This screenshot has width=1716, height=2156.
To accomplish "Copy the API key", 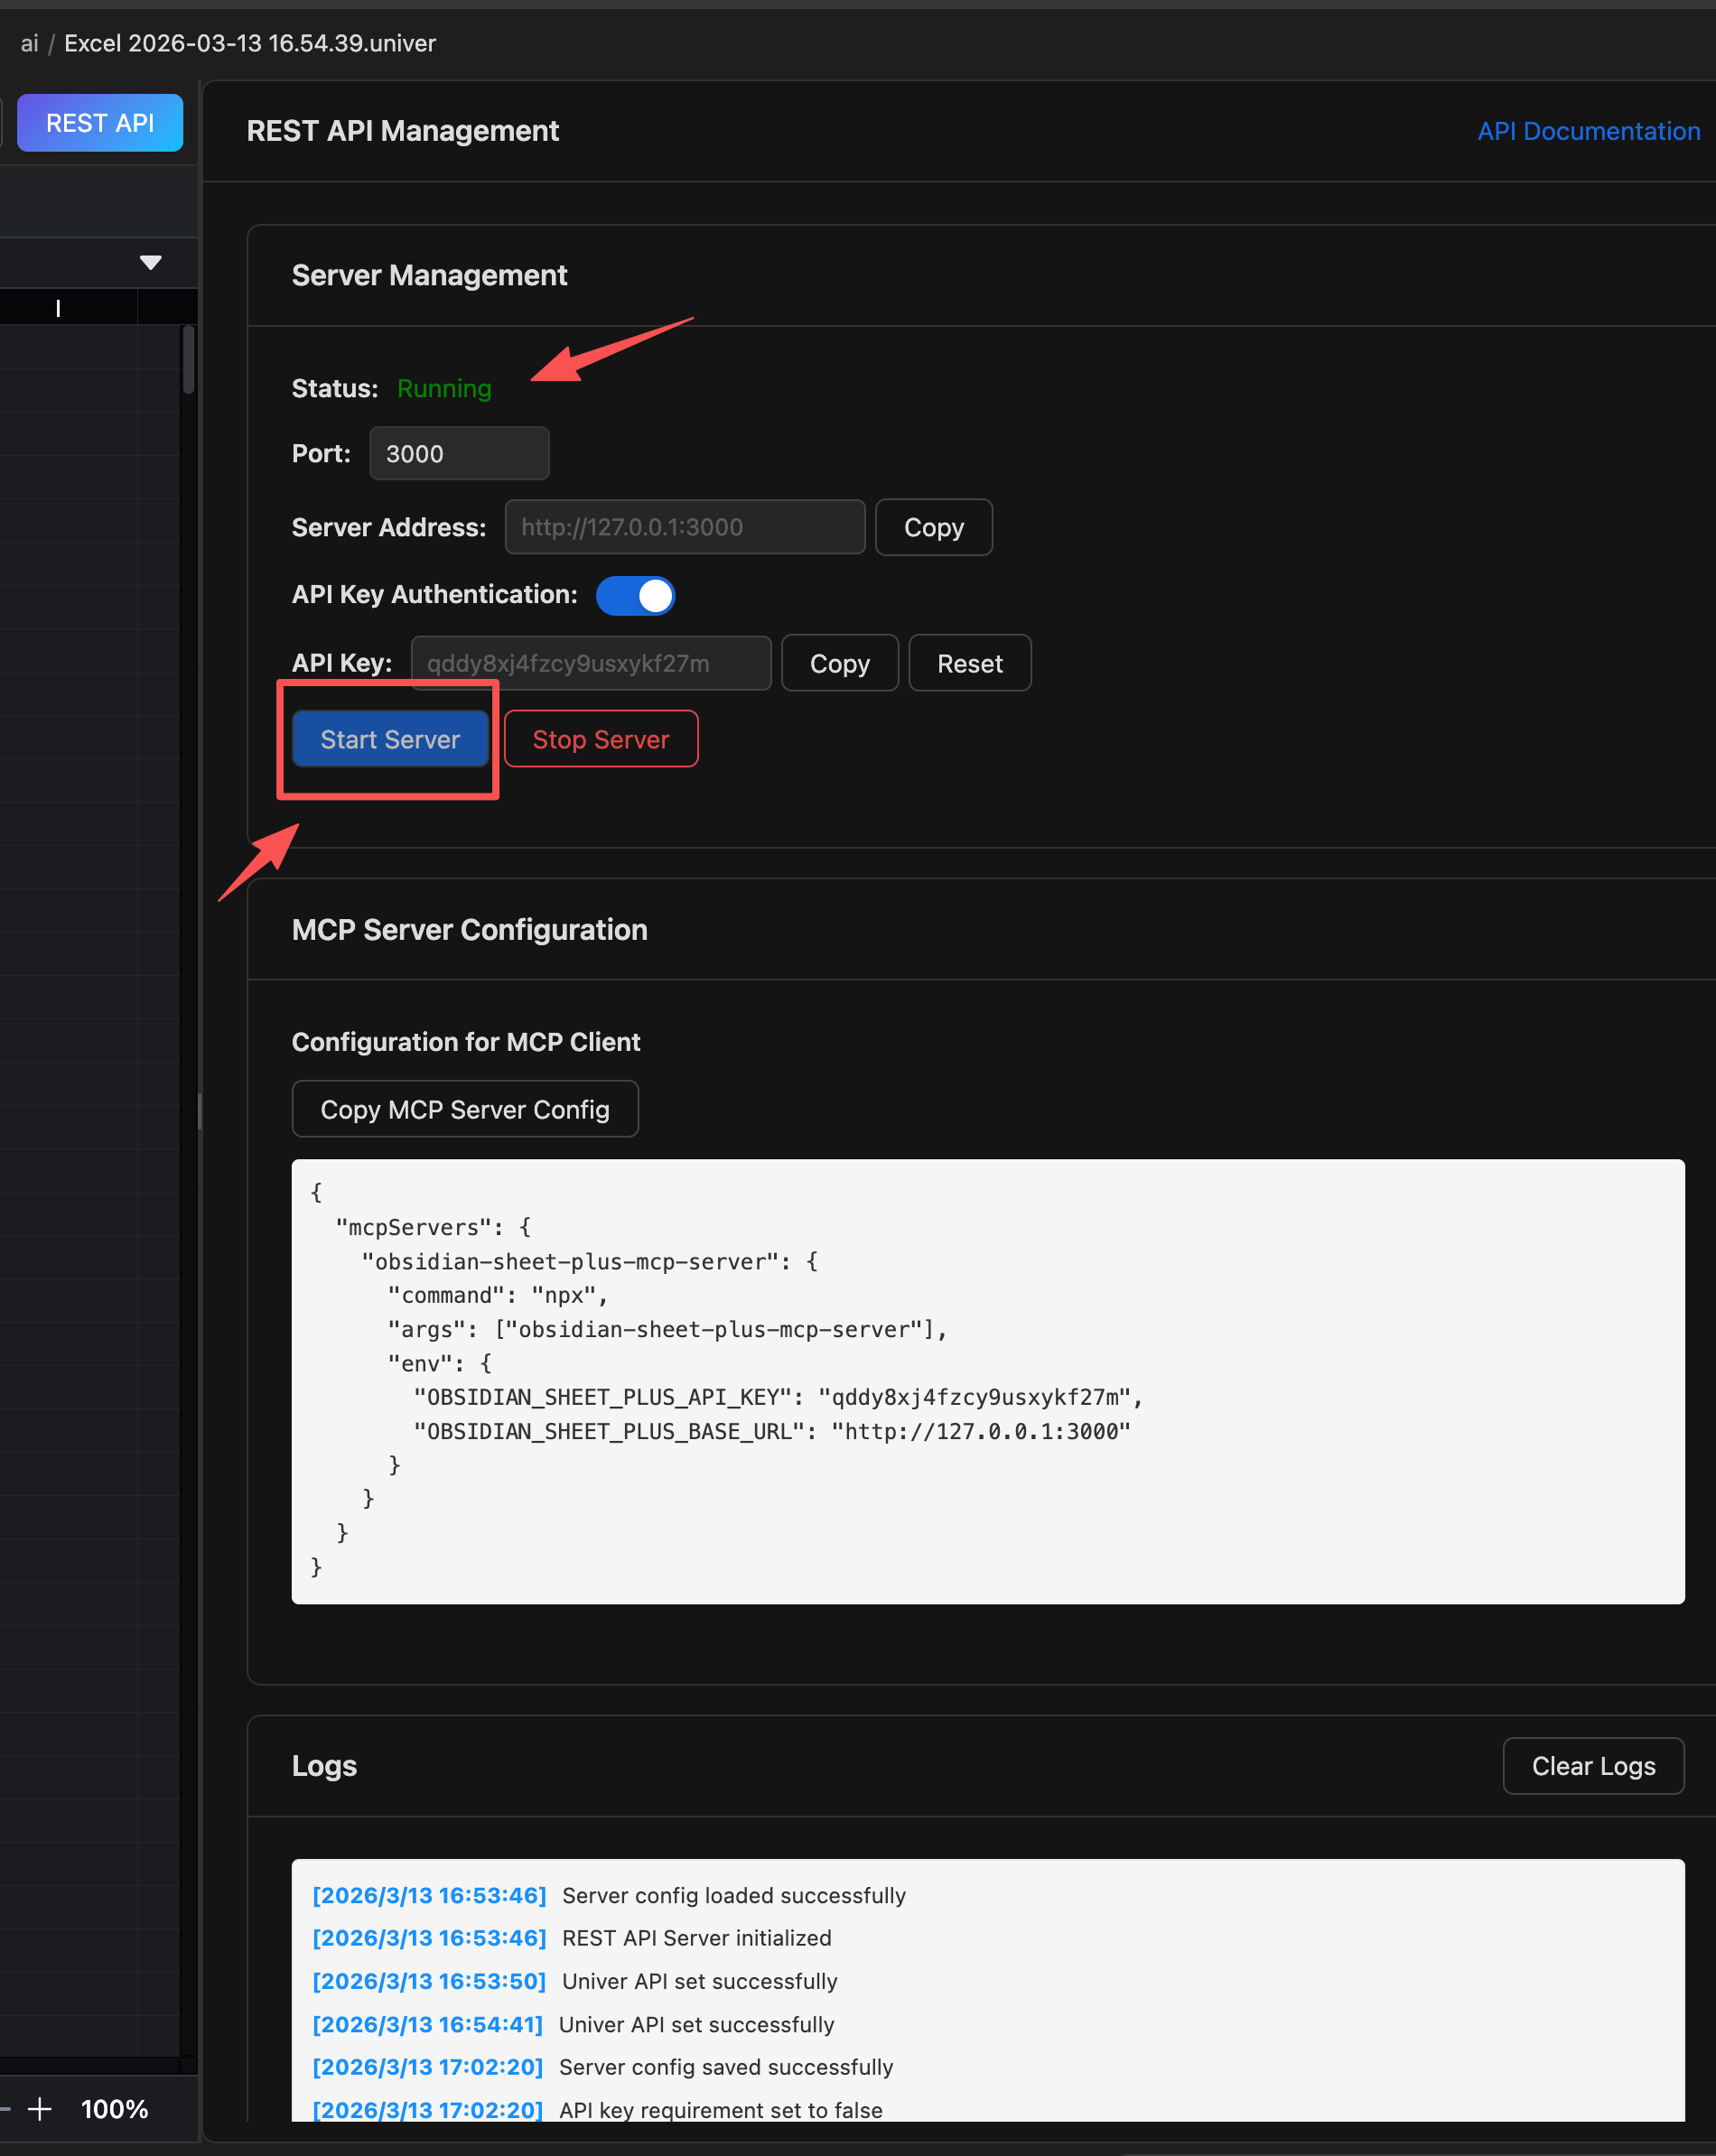I will click(838, 663).
